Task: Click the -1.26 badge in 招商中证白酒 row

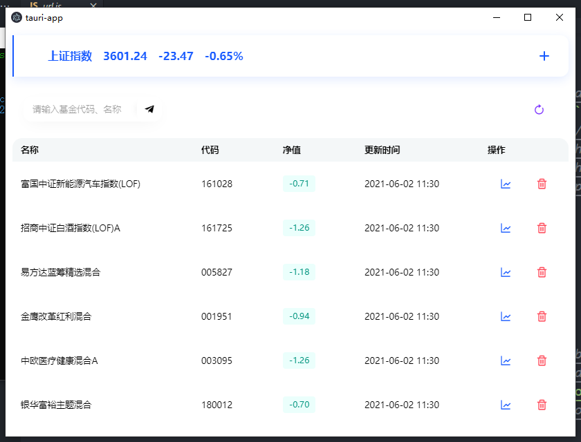Action: pyautogui.click(x=299, y=227)
